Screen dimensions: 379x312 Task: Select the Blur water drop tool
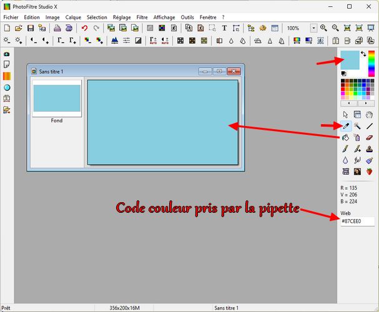coord(346,160)
